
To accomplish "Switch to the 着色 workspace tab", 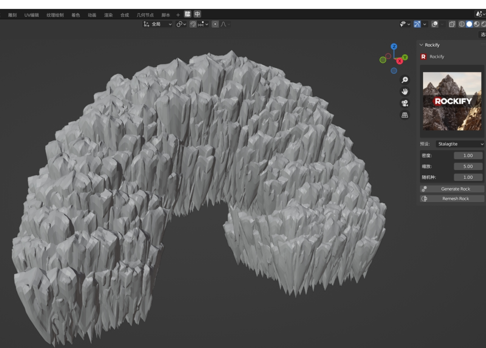I will 76,15.
